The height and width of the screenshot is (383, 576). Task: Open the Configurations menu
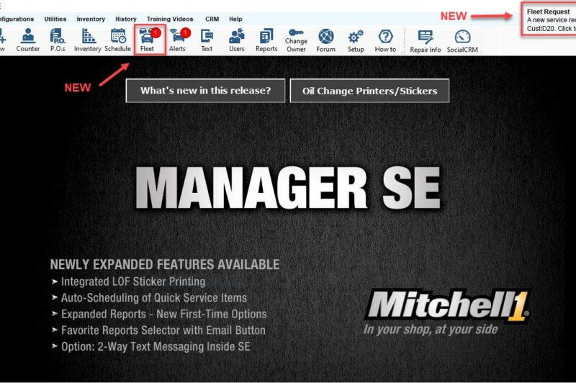click(17, 19)
